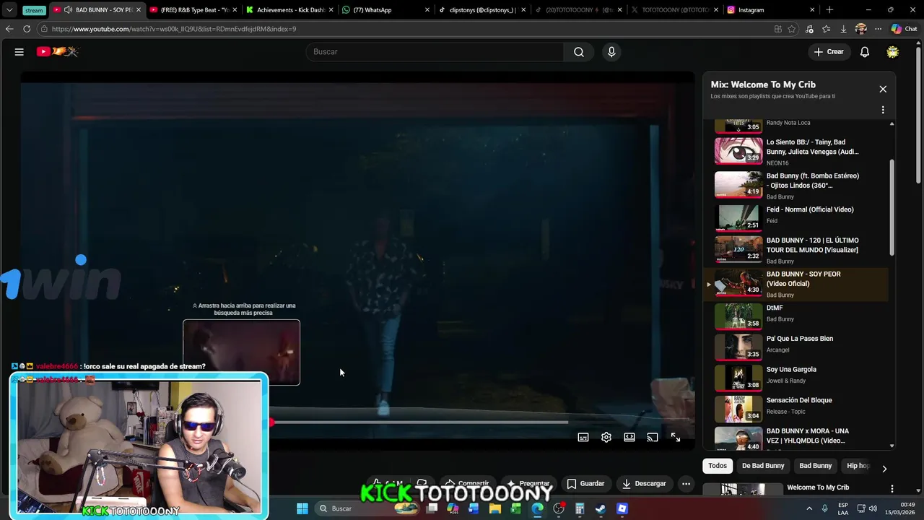Image resolution: width=924 pixels, height=520 pixels.
Task: Open the video player settings gear
Action: 606,437
